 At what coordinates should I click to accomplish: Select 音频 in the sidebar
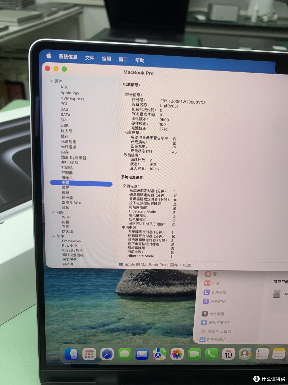(66, 207)
